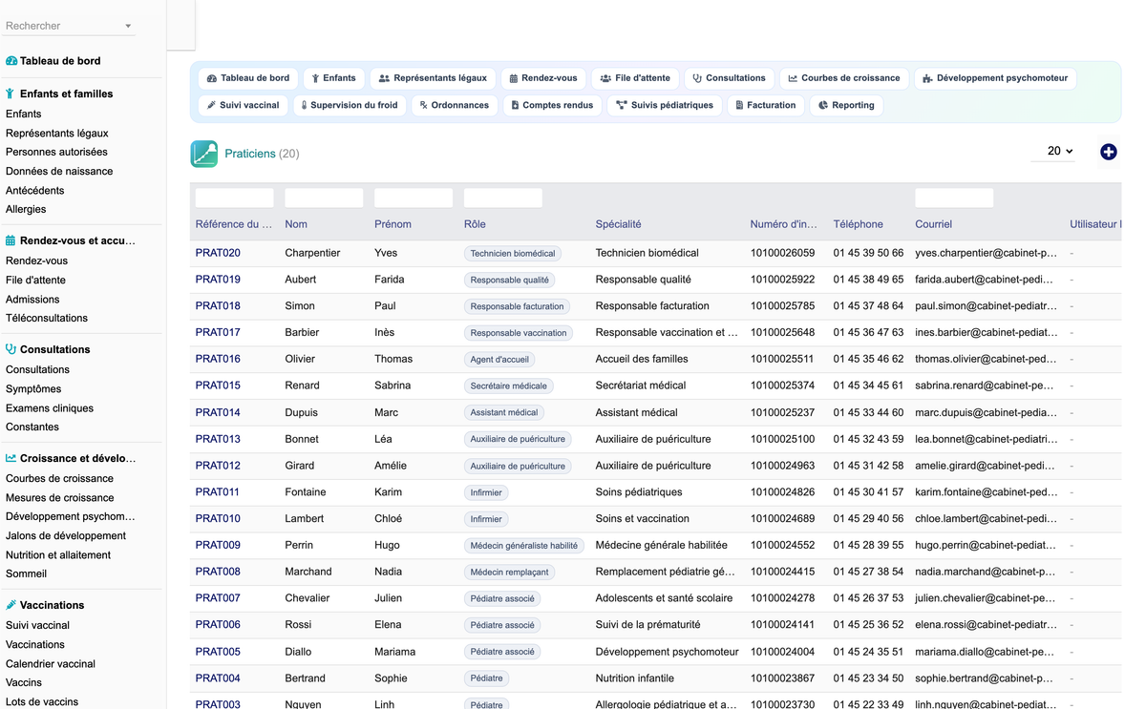This screenshot has width=1146, height=709.
Task: Open Comptes rendus shortcut button
Action: [x=553, y=105]
